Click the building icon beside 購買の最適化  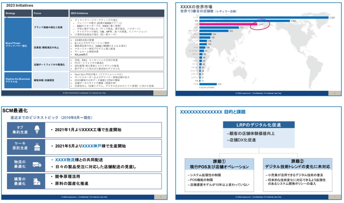37,181
